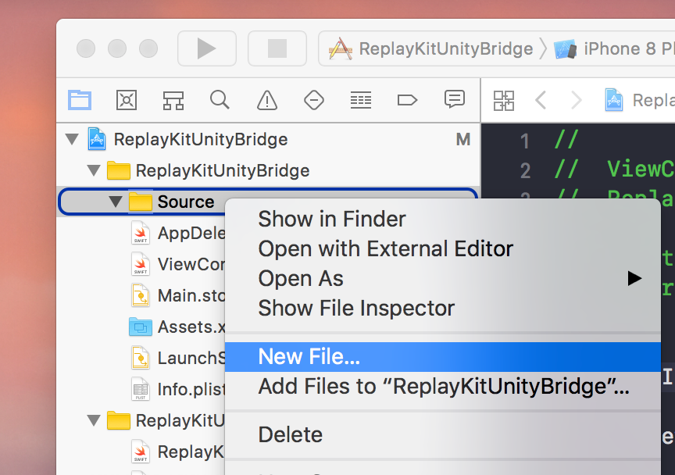675x475 pixels.
Task: Select Info.plist in the file tree
Action: (x=191, y=389)
